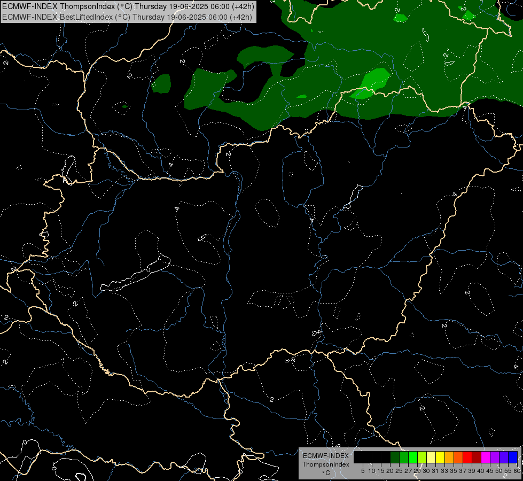The image size is (523, 481).
Task: Click the legend tick label 60
Action: coord(517,471)
